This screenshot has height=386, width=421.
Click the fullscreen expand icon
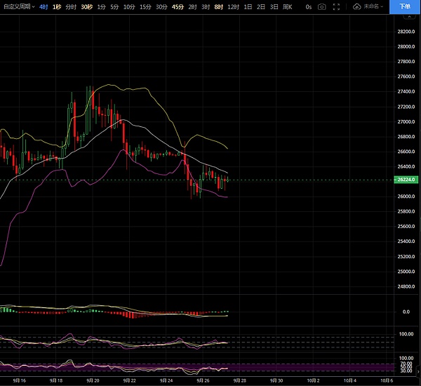(x=338, y=6)
